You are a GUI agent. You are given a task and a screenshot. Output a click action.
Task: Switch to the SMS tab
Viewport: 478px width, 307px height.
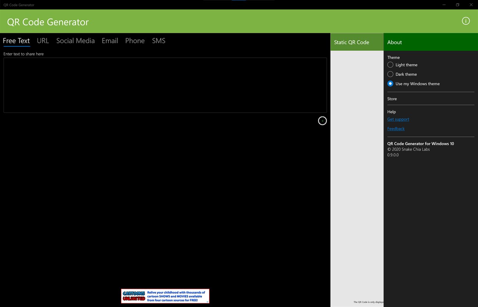coord(158,41)
